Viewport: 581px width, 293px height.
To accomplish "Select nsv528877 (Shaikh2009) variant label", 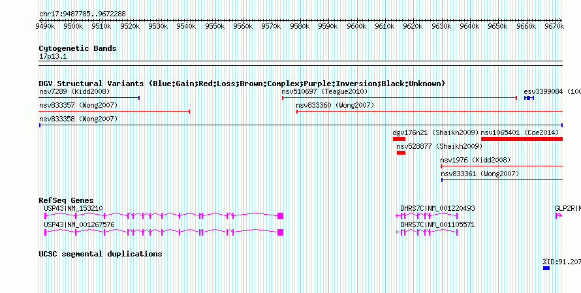I will click(439, 146).
